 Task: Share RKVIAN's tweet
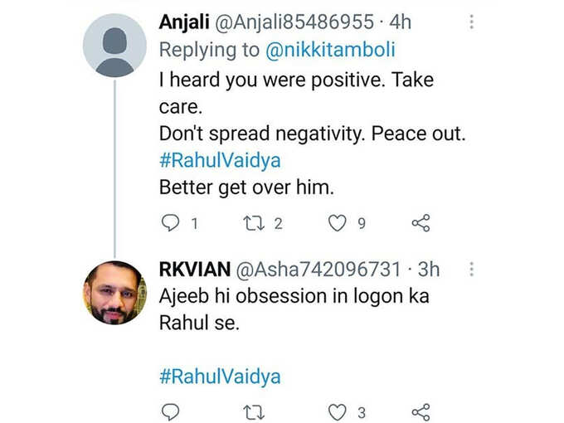click(x=421, y=412)
